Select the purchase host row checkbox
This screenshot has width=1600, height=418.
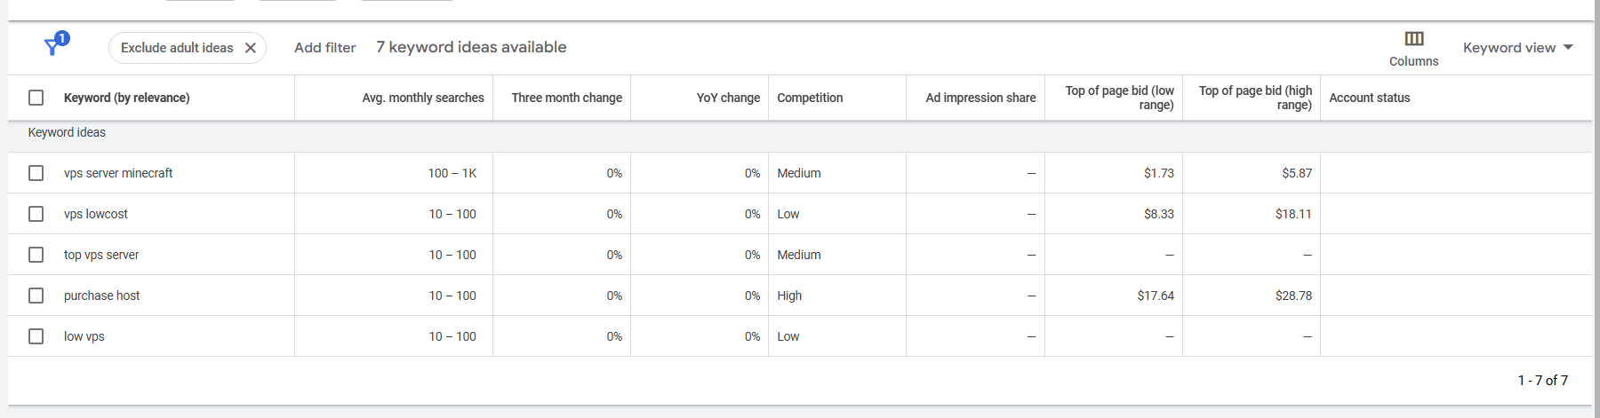[x=36, y=296]
